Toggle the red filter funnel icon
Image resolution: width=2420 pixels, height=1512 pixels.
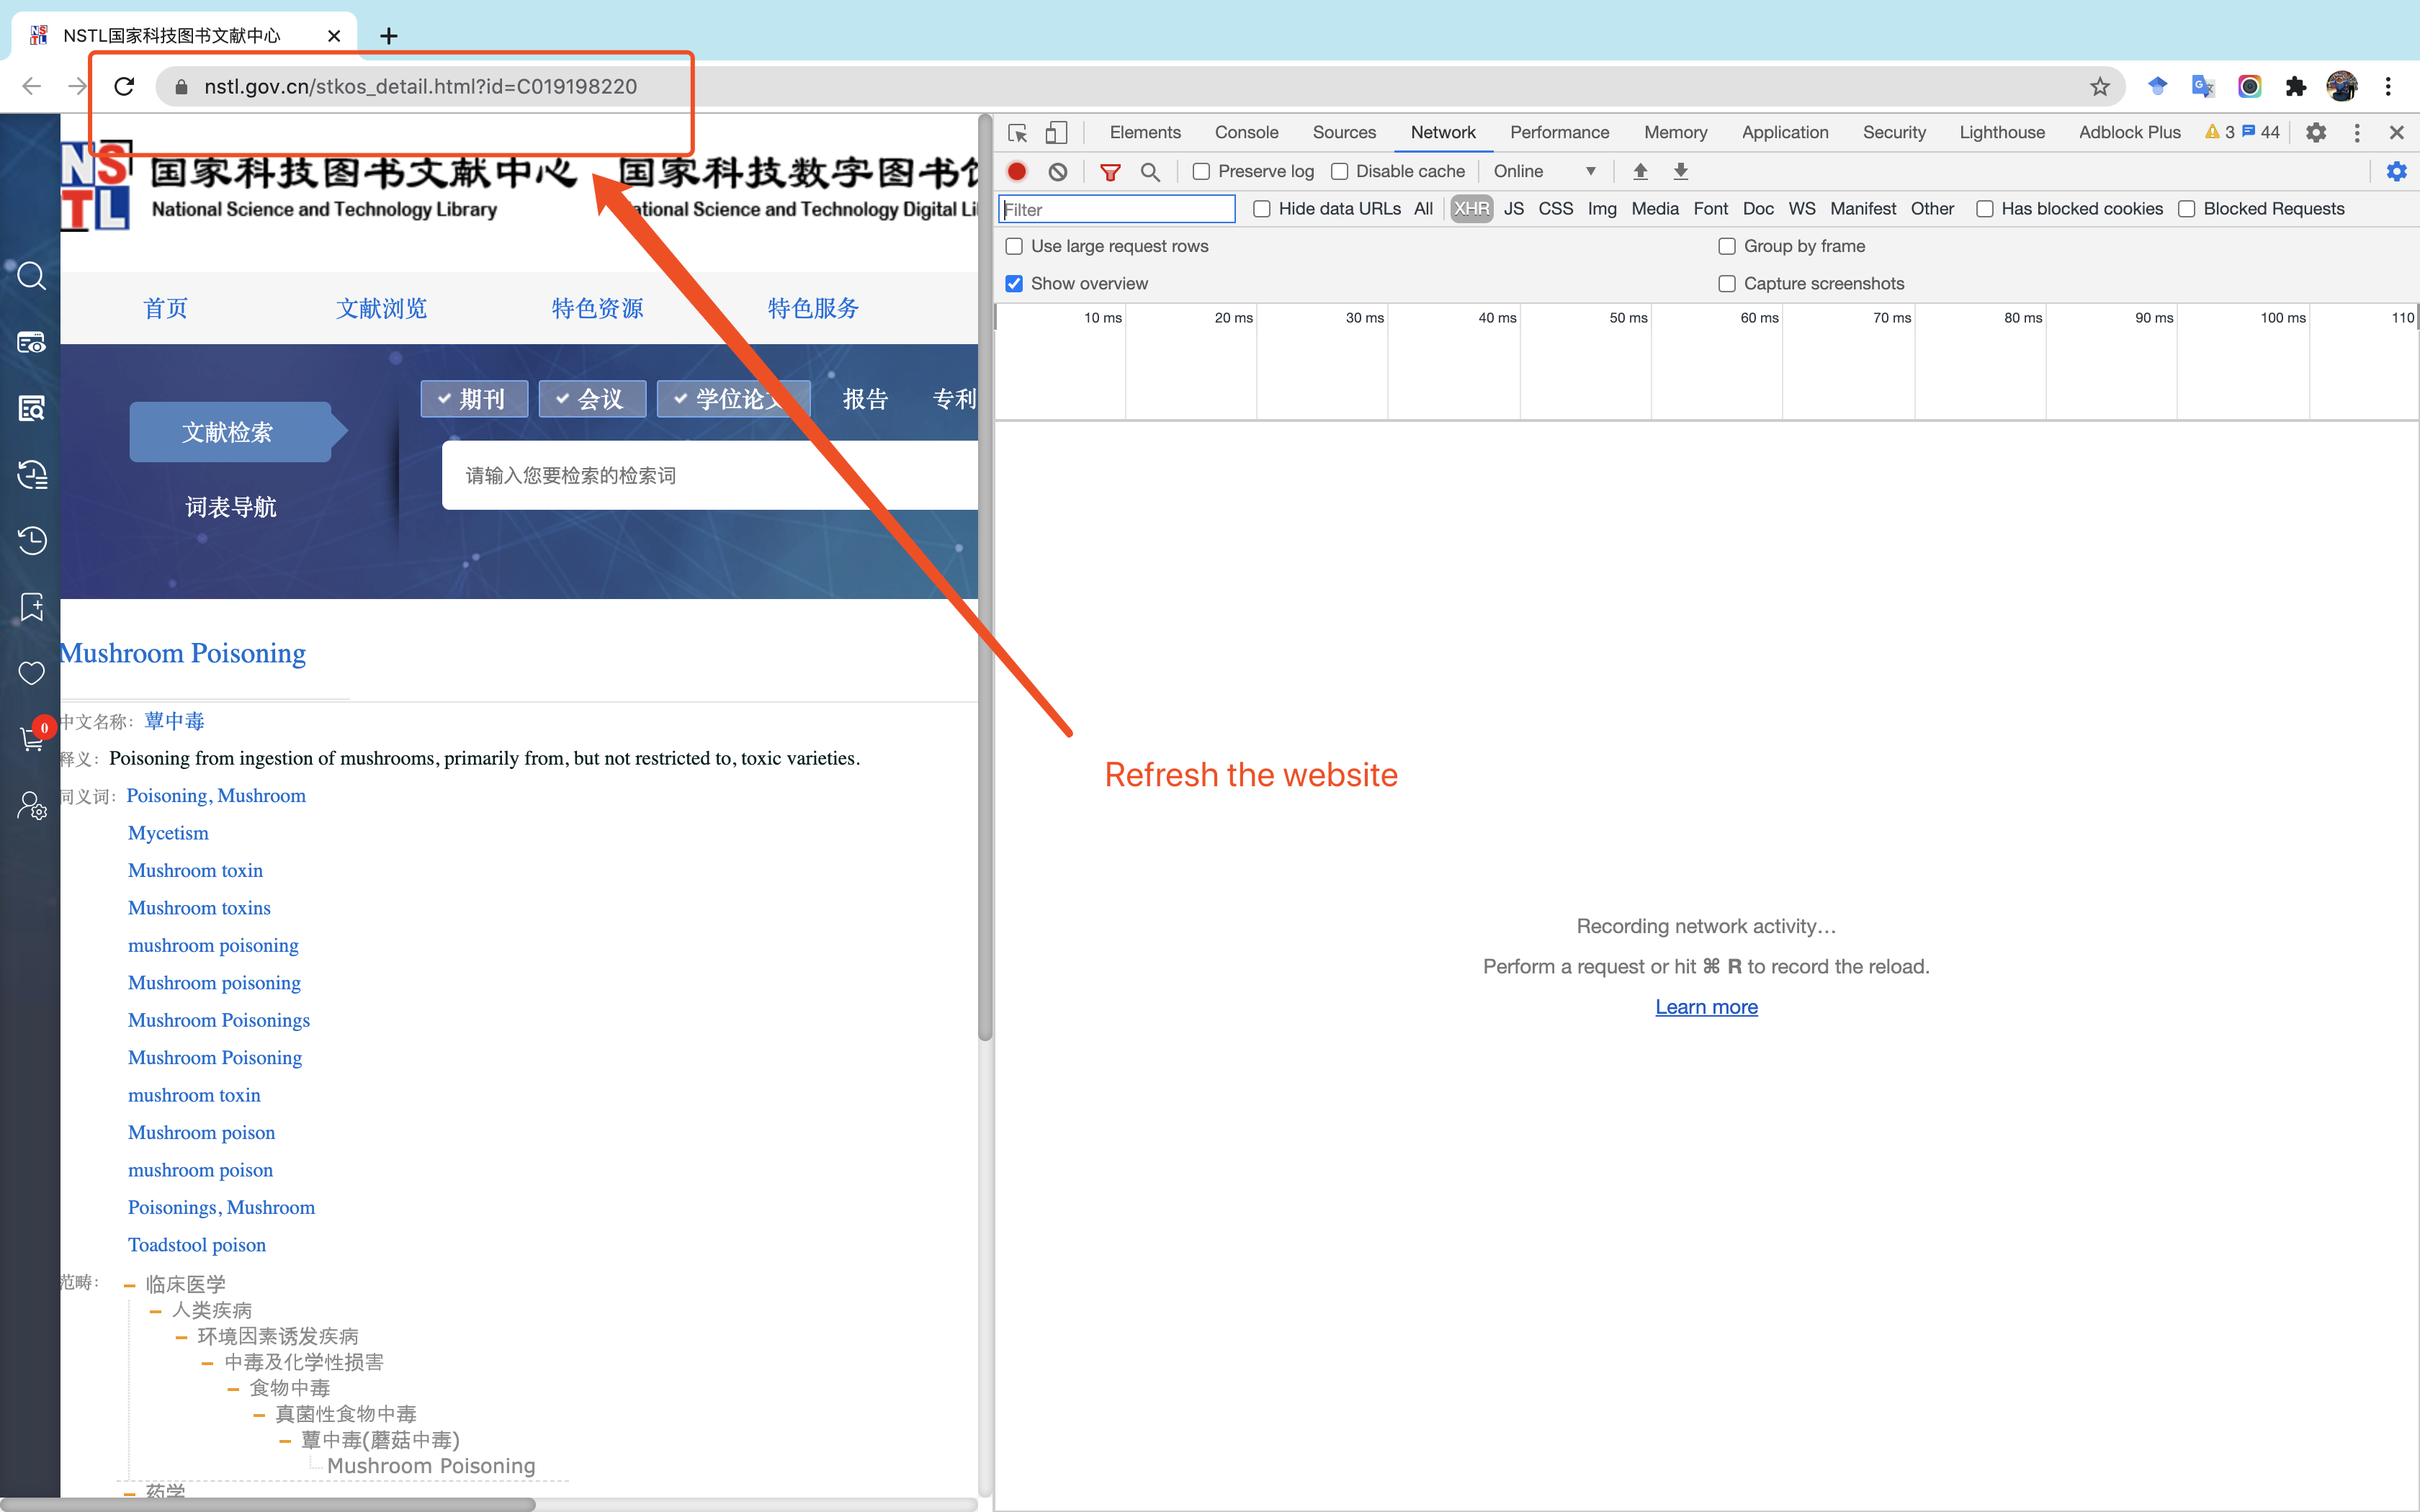(x=1109, y=172)
